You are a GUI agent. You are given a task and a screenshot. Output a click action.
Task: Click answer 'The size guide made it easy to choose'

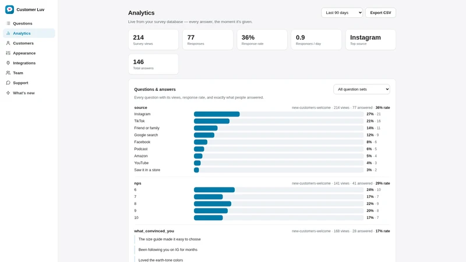170,239
